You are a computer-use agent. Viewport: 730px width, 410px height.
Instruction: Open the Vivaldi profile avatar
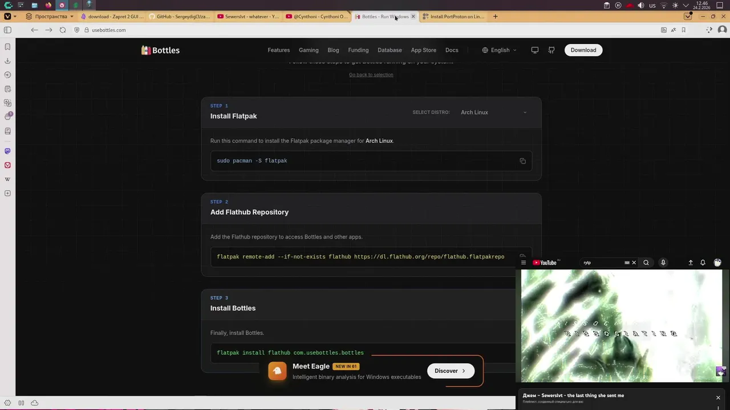pyautogui.click(x=722, y=30)
